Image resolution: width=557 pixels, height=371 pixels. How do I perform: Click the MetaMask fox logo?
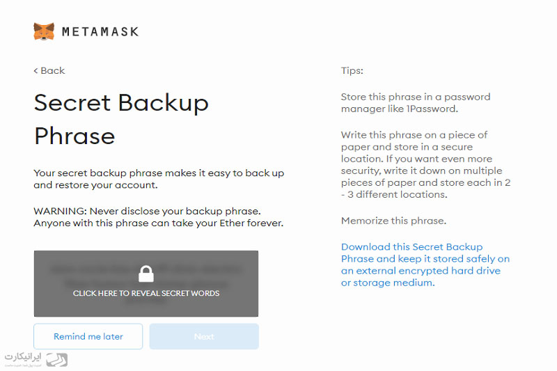point(44,31)
